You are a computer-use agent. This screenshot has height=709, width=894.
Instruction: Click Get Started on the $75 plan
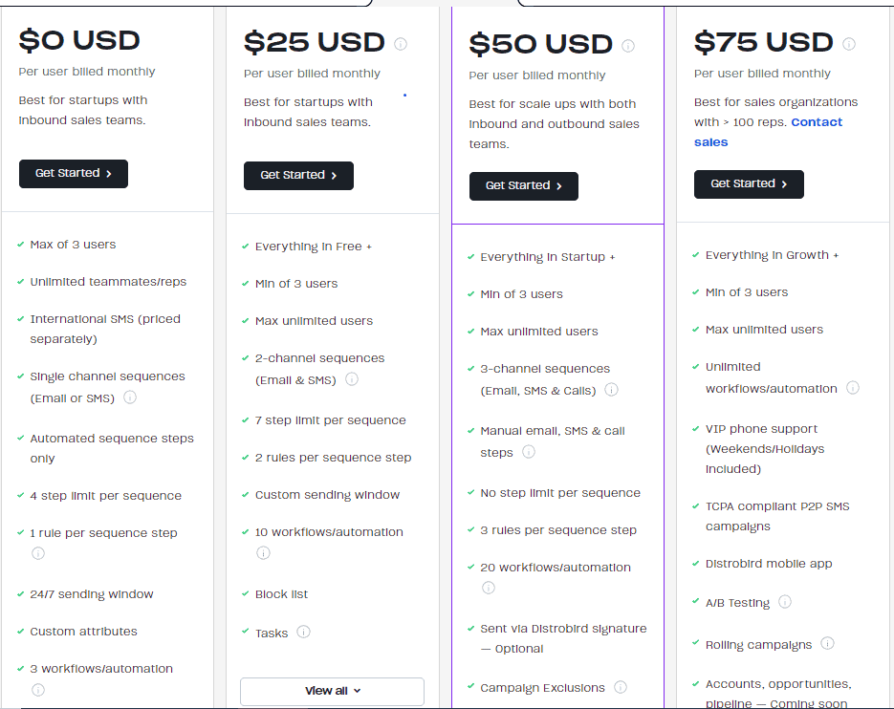point(749,183)
